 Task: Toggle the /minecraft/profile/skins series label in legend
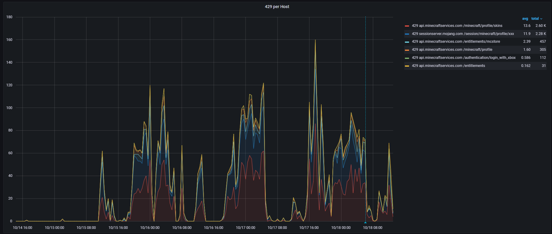(x=457, y=26)
